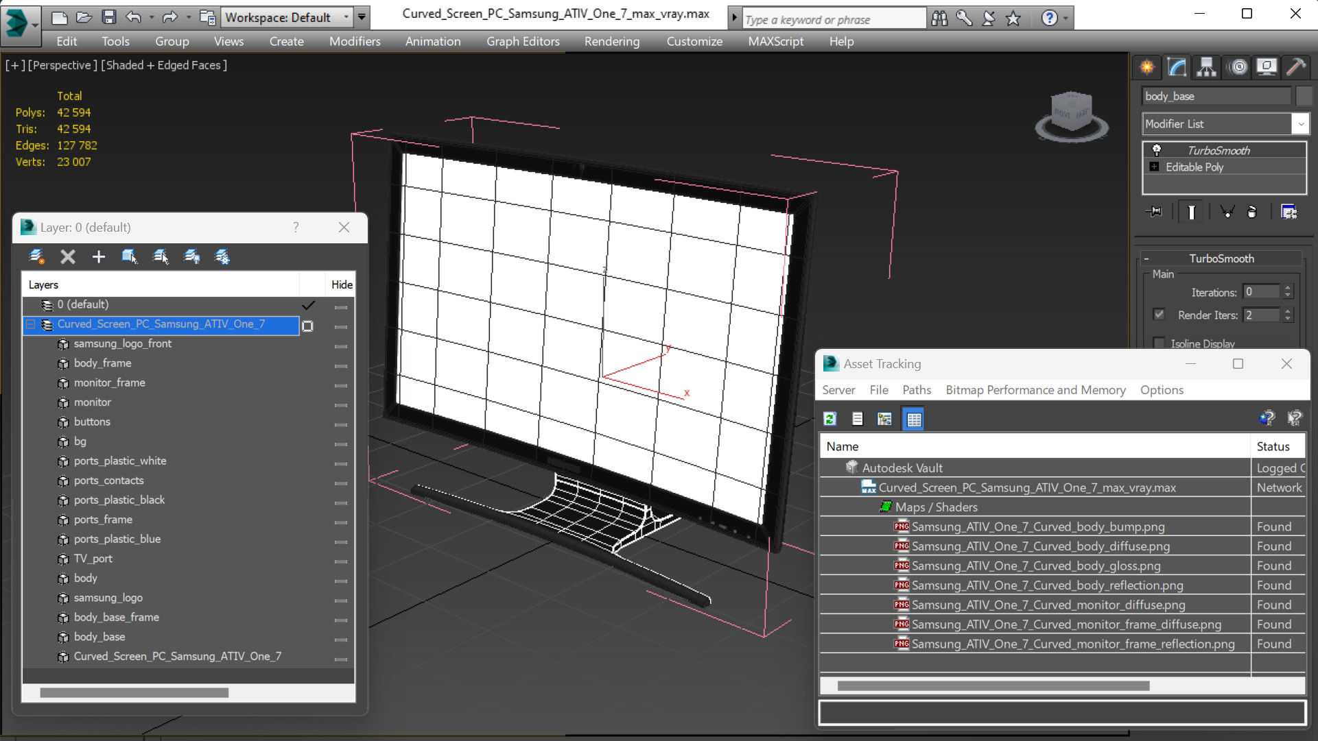The height and width of the screenshot is (741, 1318).
Task: Click the star favorites icon in title bar
Action: [1013, 19]
